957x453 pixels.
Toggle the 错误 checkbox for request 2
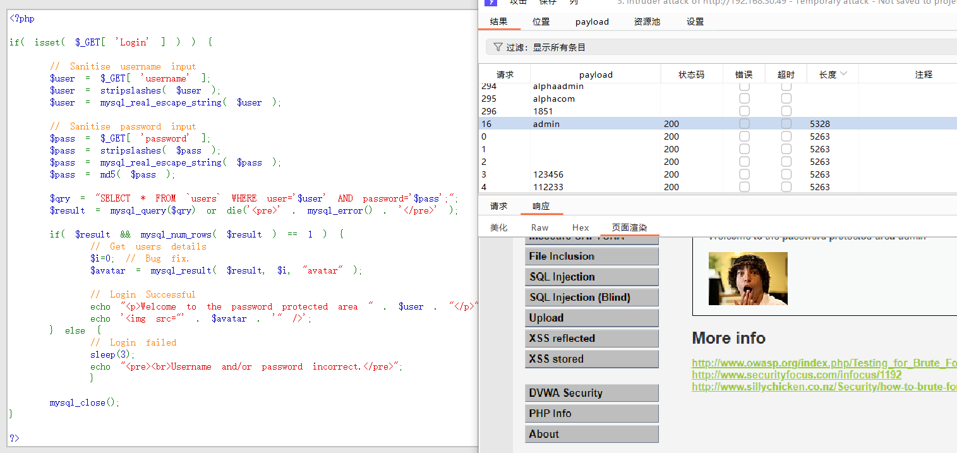pos(745,162)
